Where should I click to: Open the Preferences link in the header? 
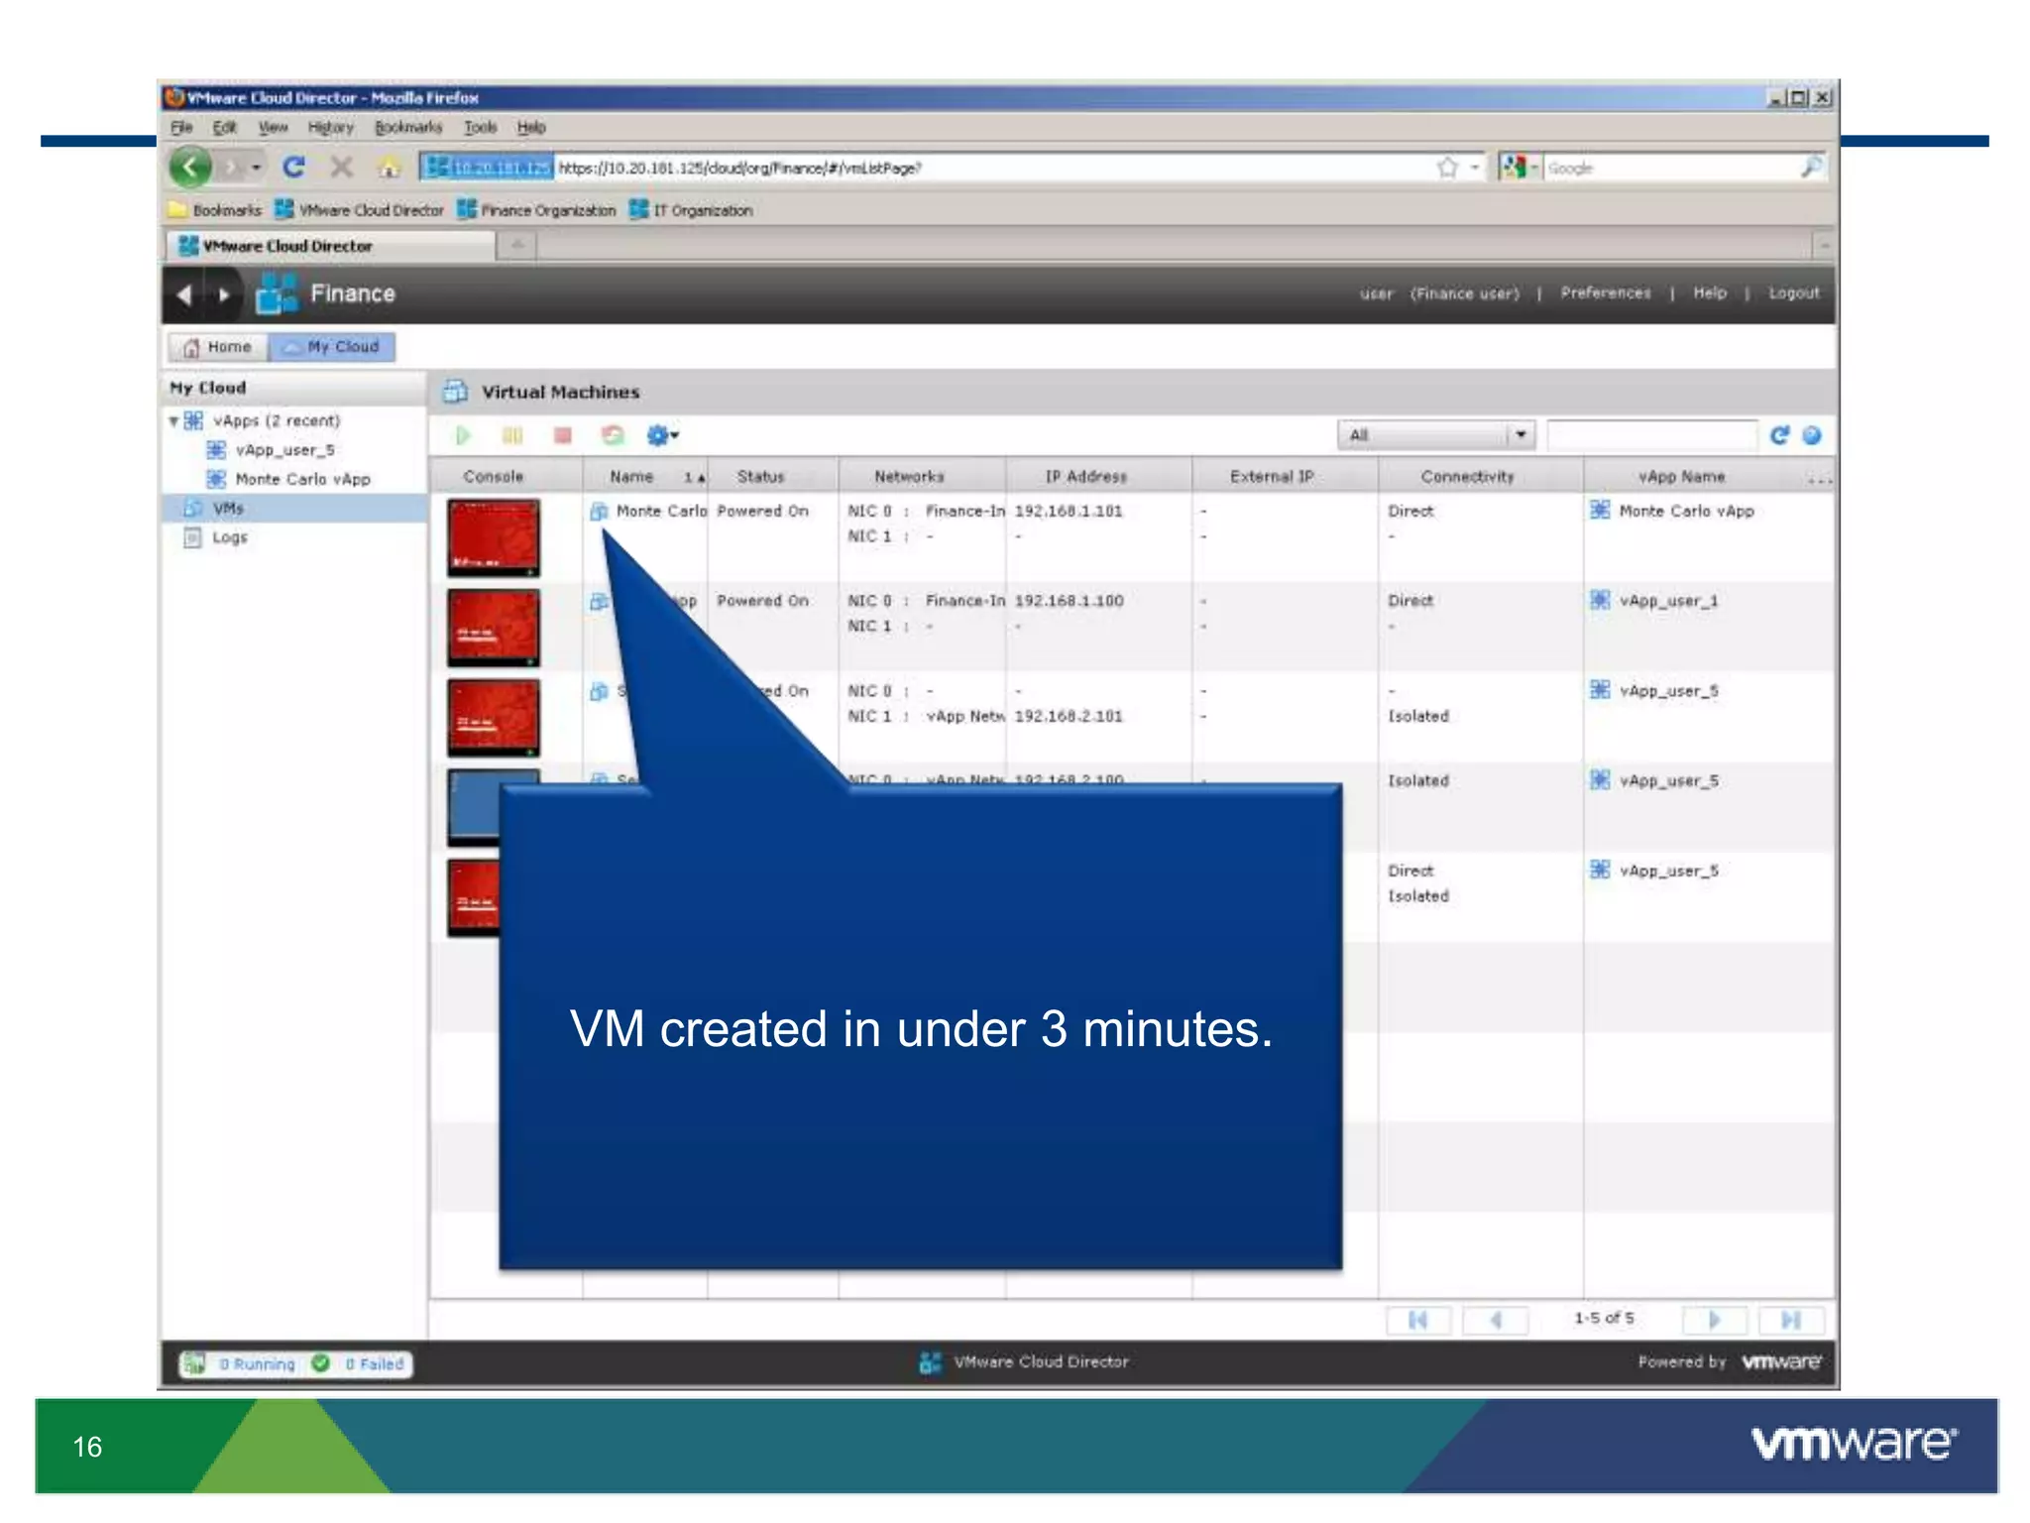click(1605, 293)
